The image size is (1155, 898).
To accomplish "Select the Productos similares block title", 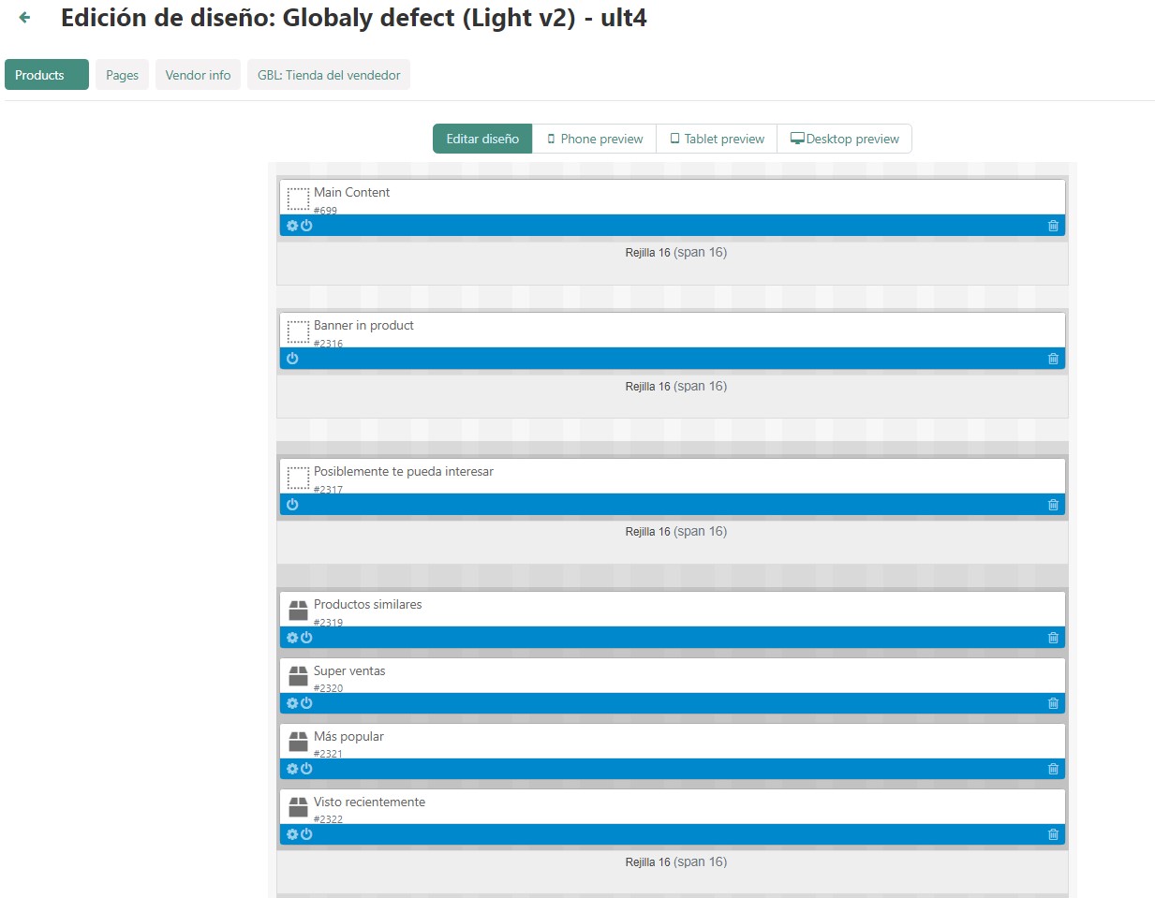I will coord(367,604).
